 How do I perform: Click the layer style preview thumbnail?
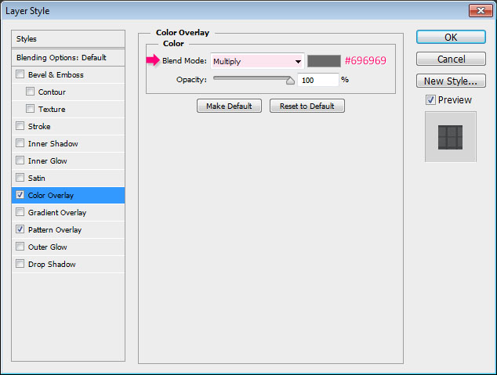point(451,137)
